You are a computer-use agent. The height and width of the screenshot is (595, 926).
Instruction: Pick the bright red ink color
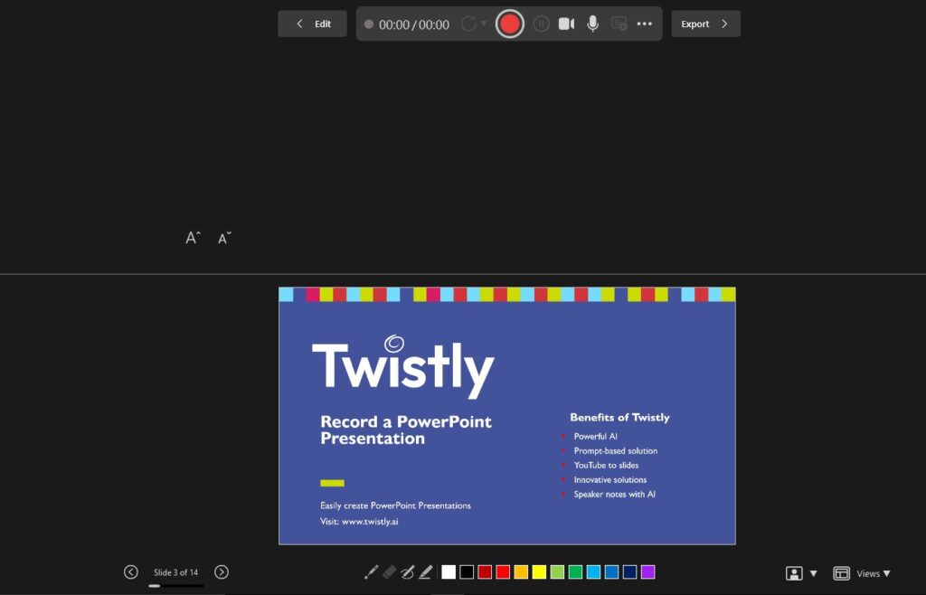[x=503, y=572]
